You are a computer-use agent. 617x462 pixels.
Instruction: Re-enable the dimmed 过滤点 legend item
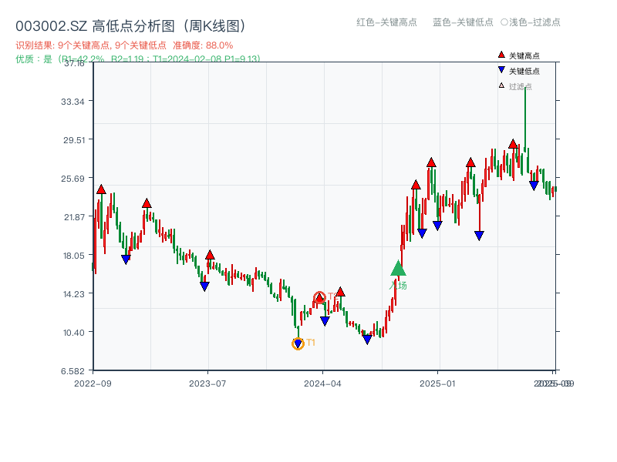click(x=522, y=87)
